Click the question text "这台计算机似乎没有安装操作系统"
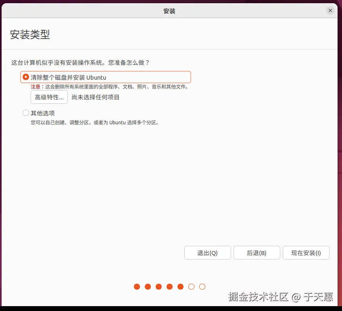Image resolution: width=342 pixels, height=311 pixels. coord(57,63)
